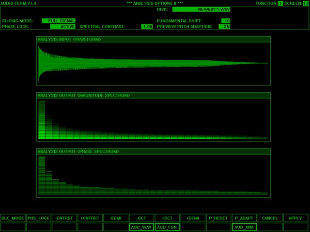Click the CANCEL button

click(270, 218)
